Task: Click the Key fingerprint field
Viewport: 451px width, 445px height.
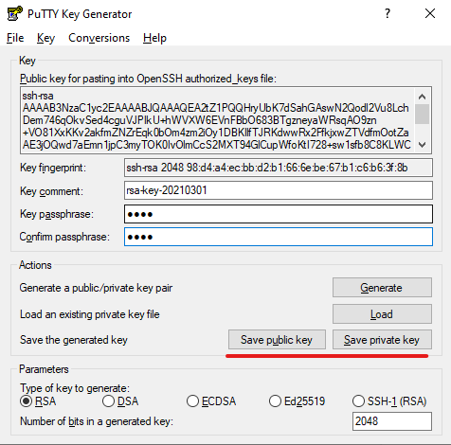Action: point(279,168)
